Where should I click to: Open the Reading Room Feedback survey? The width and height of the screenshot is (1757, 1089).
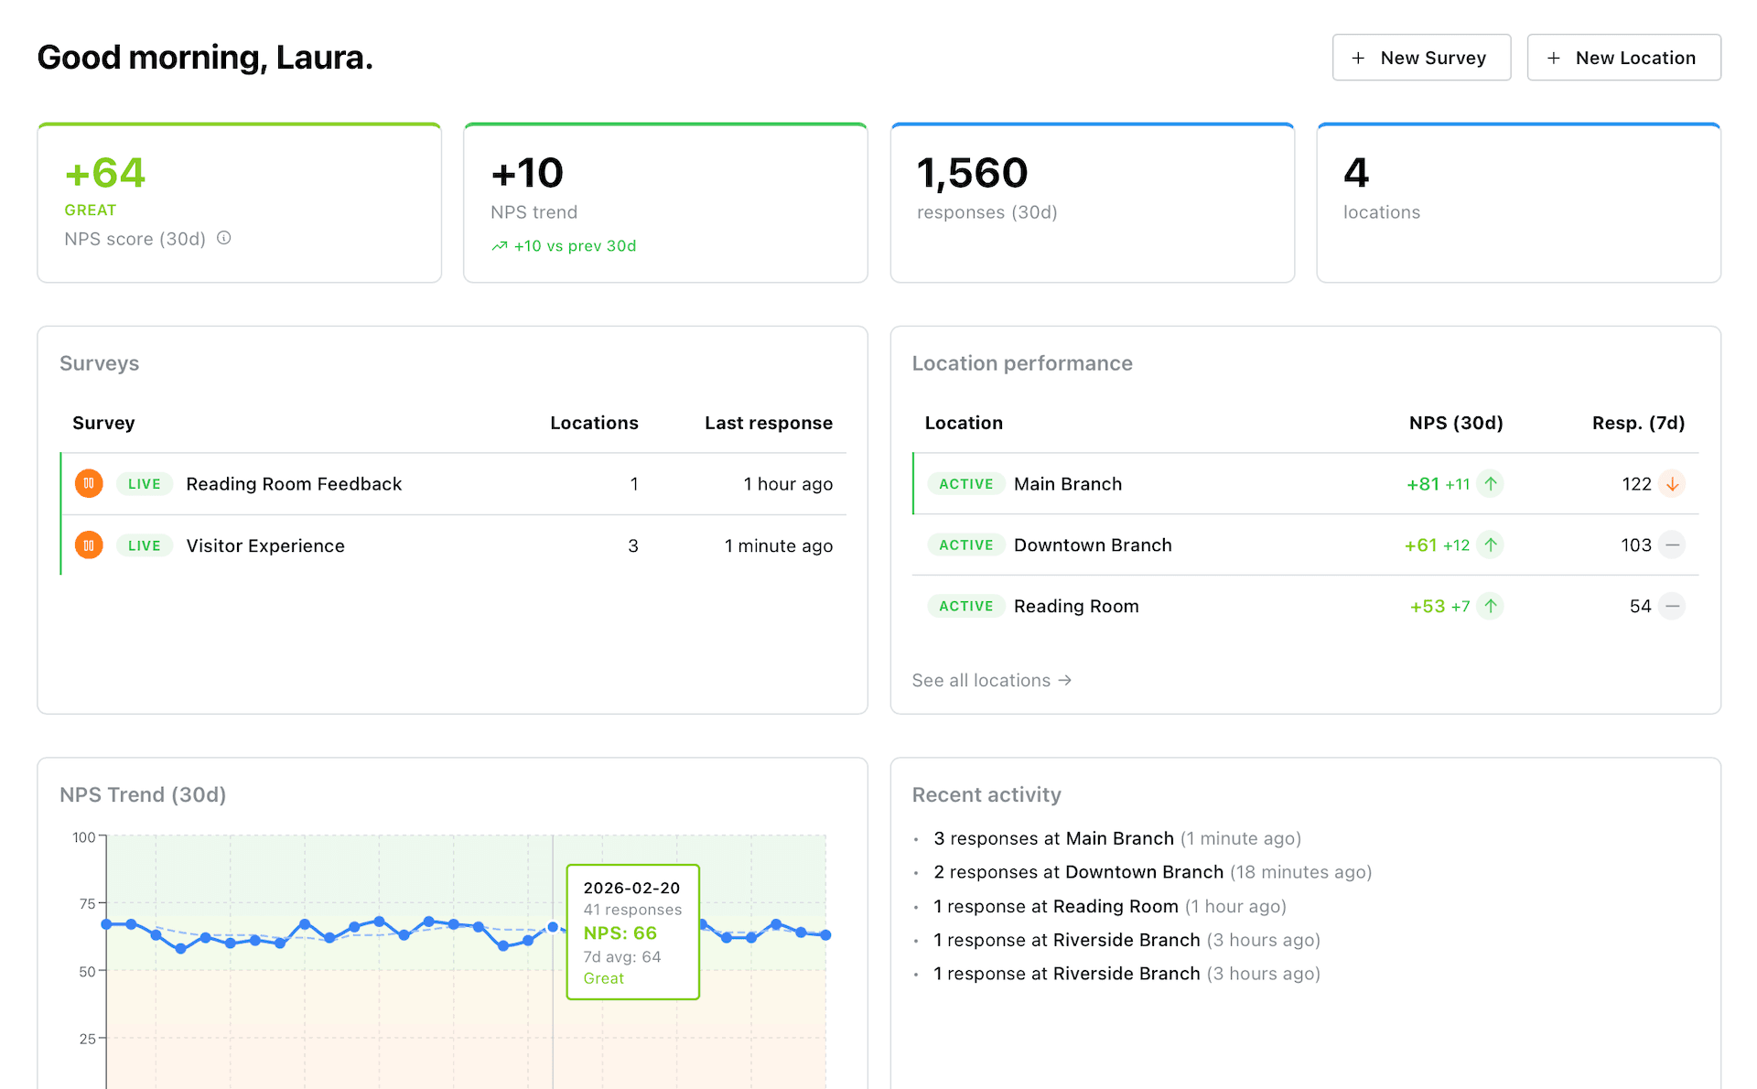coord(294,484)
